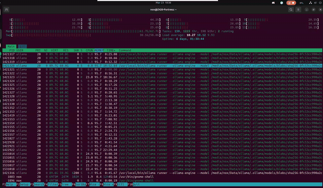The width and height of the screenshot is (323, 188).
Task: Click F8 Nice + in function bar
Action: pyautogui.click(x=107, y=185)
